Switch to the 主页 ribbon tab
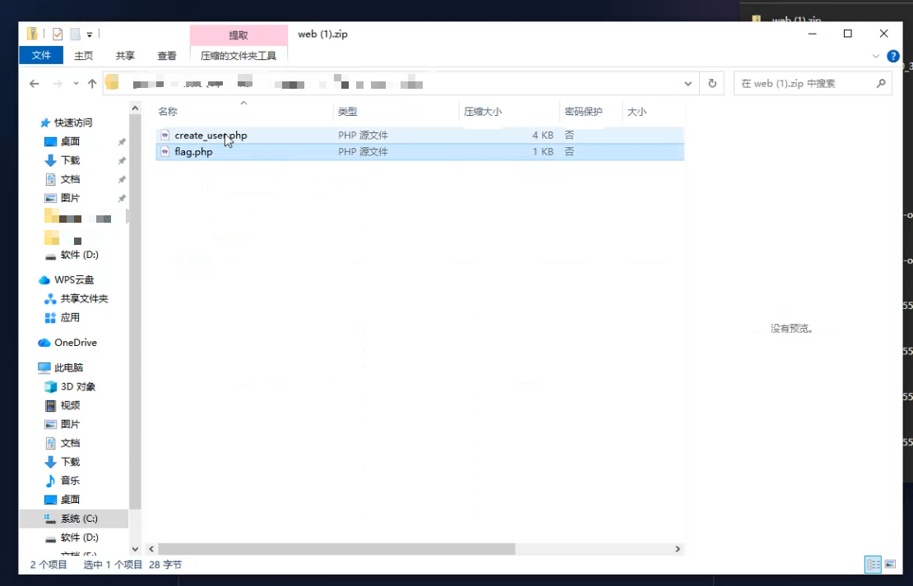 click(83, 55)
